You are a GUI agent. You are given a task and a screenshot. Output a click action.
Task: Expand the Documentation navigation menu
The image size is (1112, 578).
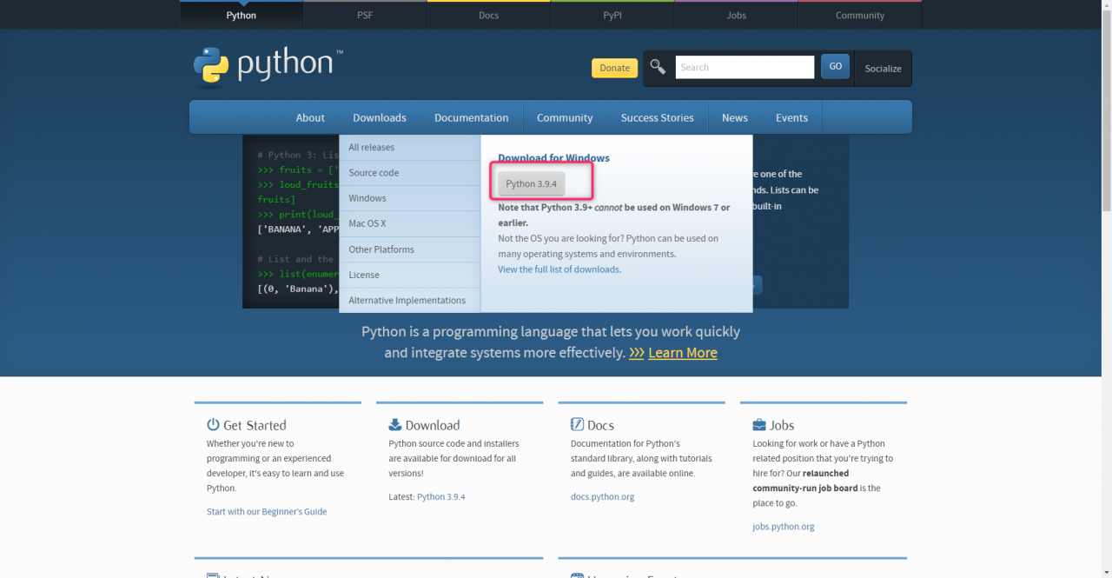pos(471,118)
